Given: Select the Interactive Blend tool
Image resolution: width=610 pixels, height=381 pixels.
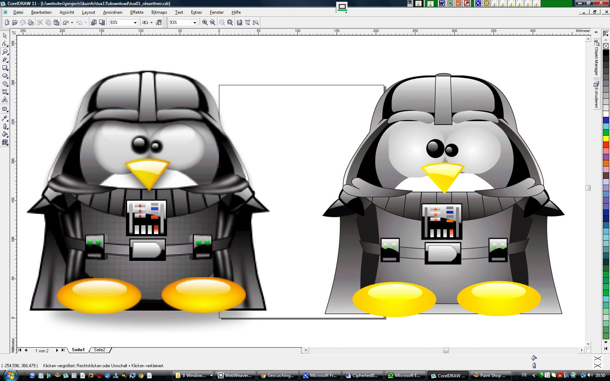Looking at the screenshot, I should [x=5, y=109].
